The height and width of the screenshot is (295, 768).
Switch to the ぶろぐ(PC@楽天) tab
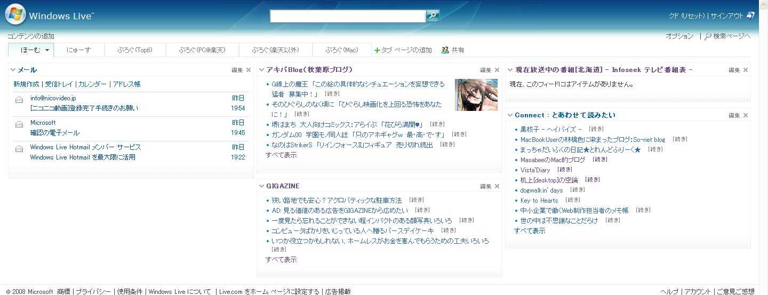pos(202,50)
